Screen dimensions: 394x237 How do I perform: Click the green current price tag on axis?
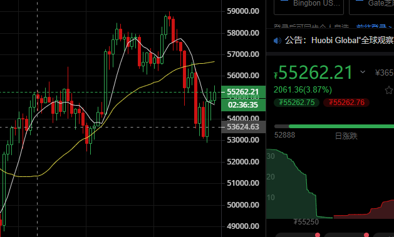point(243,92)
